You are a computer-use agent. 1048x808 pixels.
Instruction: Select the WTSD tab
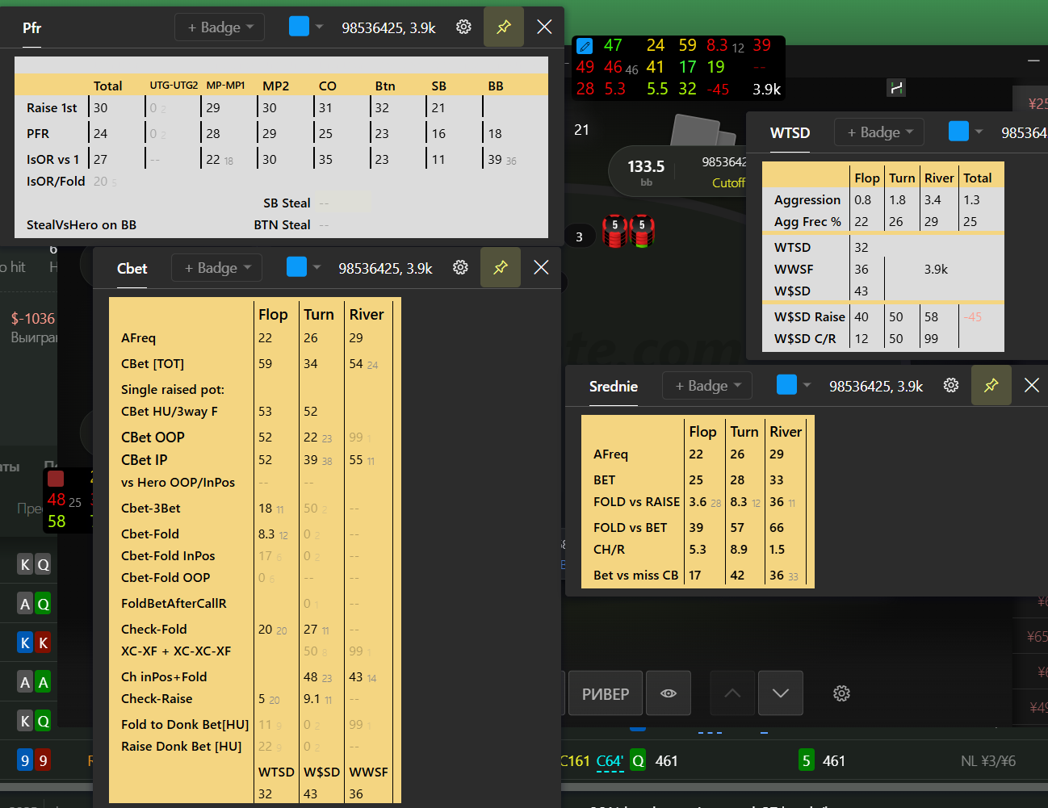click(x=790, y=133)
